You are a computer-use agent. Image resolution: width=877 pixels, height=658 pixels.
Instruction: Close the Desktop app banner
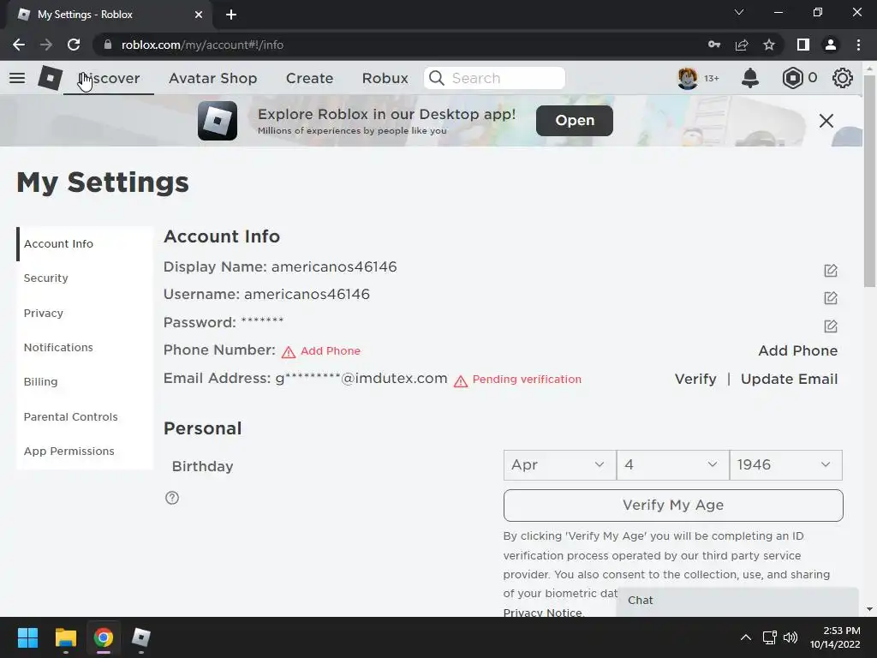pos(826,121)
